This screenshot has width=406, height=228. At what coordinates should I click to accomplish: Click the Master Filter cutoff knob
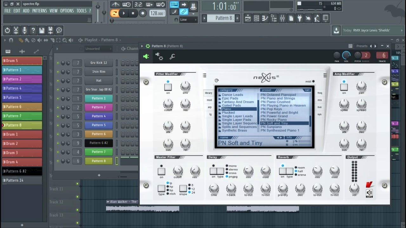tap(178, 171)
